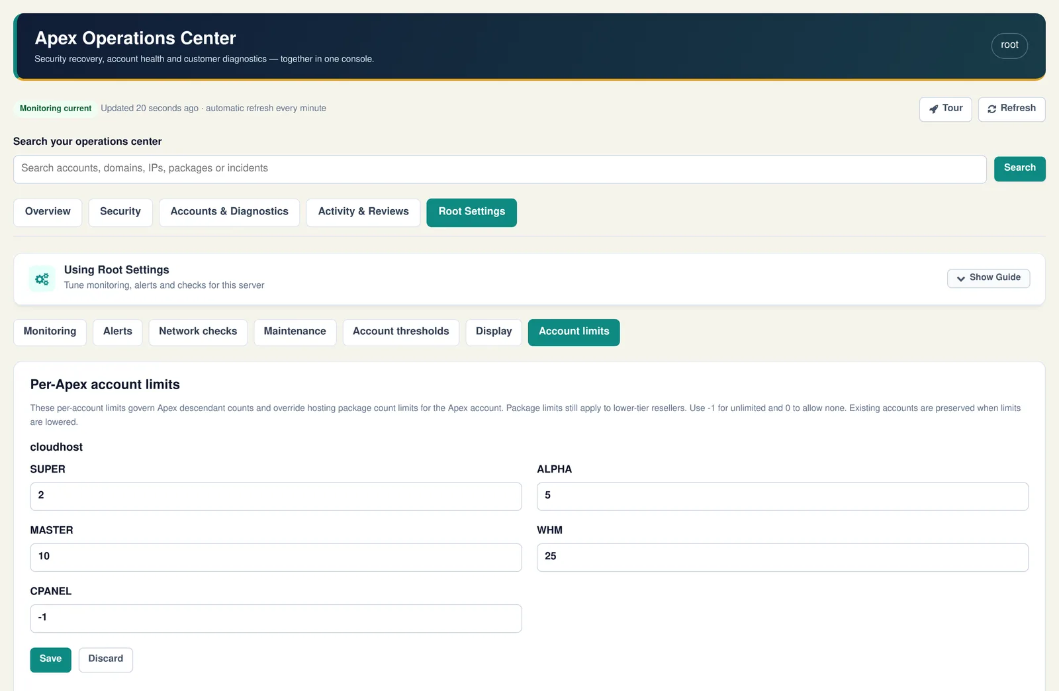This screenshot has height=691, width=1059.
Task: Discard account limit changes
Action: click(x=106, y=660)
